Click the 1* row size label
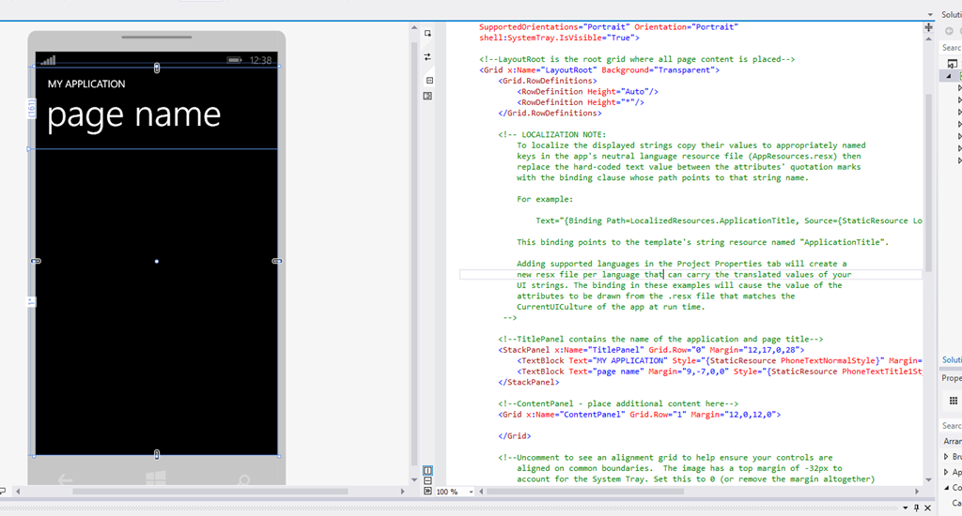Image resolution: width=962 pixels, height=516 pixels. [x=31, y=301]
